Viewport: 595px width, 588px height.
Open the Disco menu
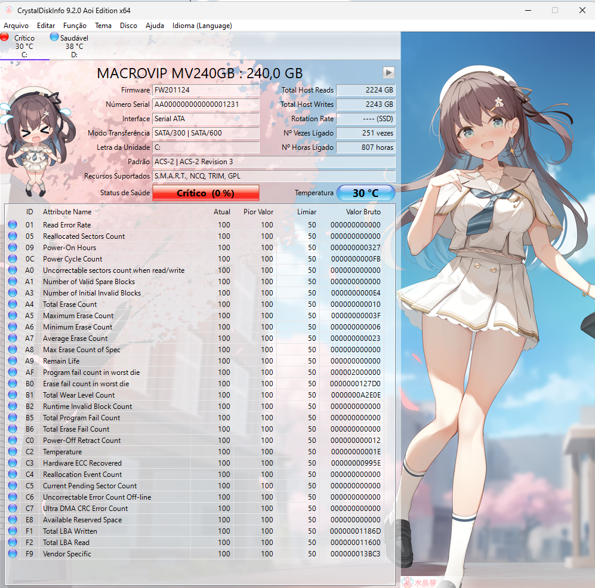(128, 26)
